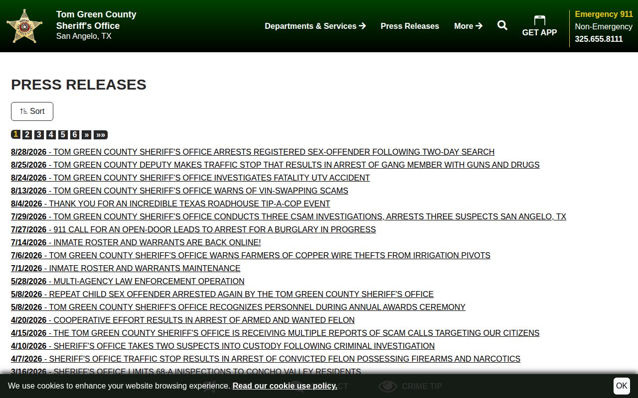The height and width of the screenshot is (398, 638).
Task: Open 8/13/2026 VIN-swapping scams release
Action: (x=179, y=191)
